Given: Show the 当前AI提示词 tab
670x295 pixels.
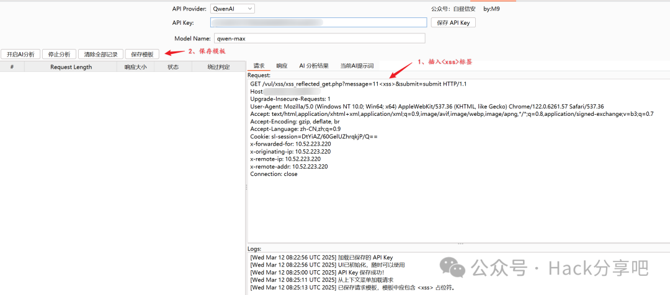Looking at the screenshot, I should (x=356, y=66).
